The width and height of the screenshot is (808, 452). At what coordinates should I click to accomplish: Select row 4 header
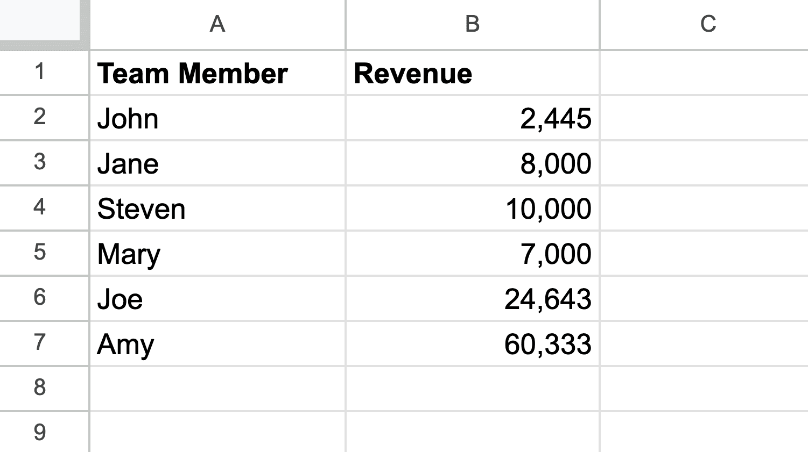[x=40, y=208]
